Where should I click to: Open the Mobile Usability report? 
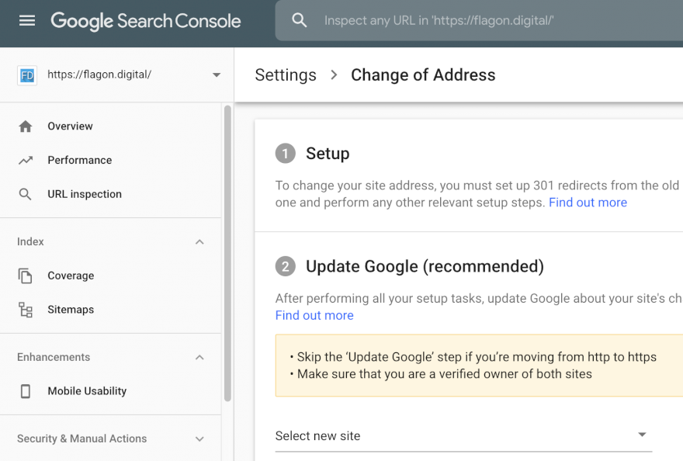pyautogui.click(x=87, y=391)
